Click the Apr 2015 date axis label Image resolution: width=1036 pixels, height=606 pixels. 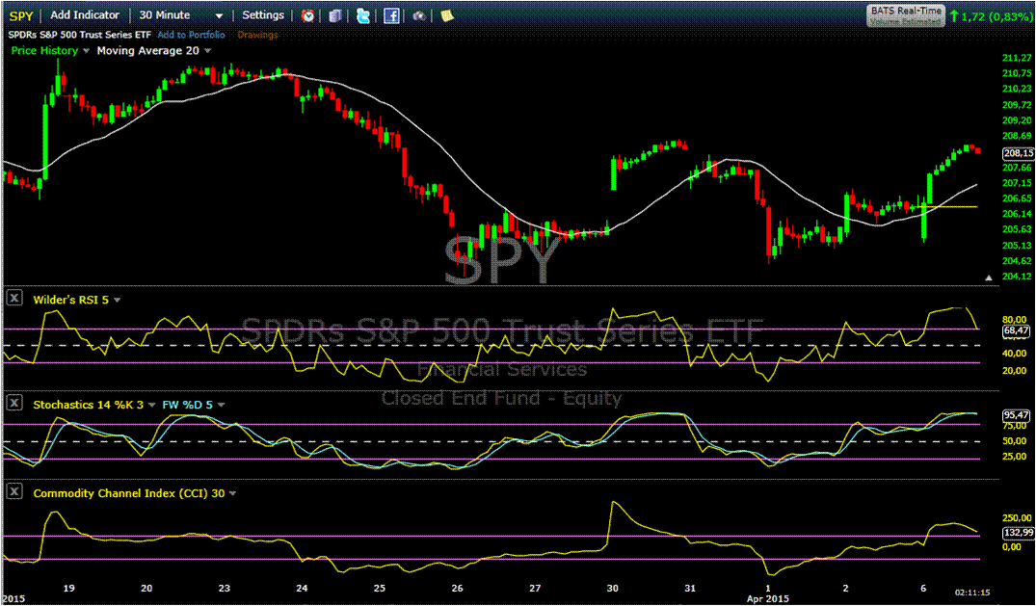pos(768,598)
